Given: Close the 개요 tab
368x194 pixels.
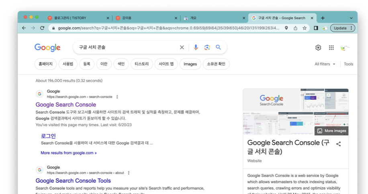Looking at the screenshot, I should click(244, 18).
